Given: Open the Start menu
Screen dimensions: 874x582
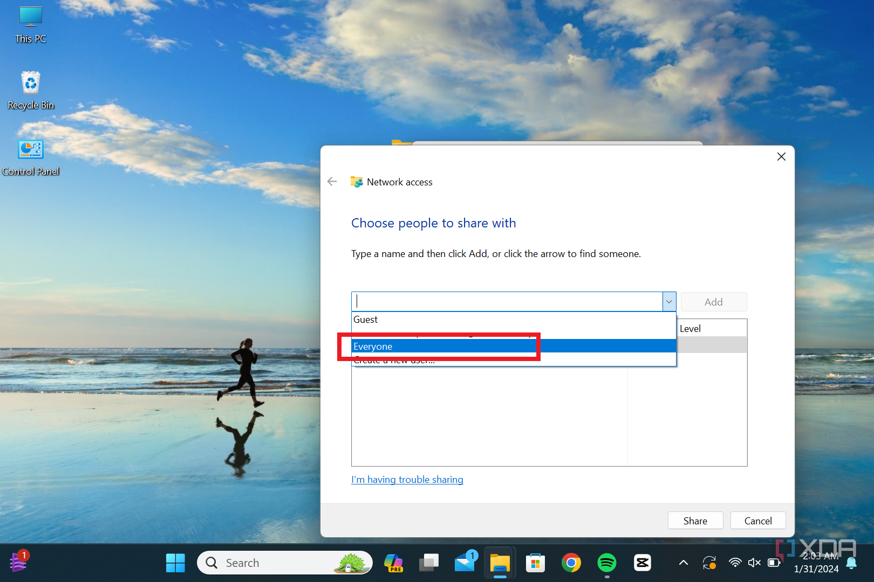Looking at the screenshot, I should pos(175,562).
